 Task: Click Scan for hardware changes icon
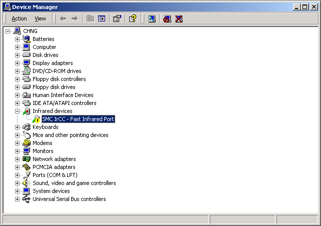pyautogui.click(x=152, y=19)
